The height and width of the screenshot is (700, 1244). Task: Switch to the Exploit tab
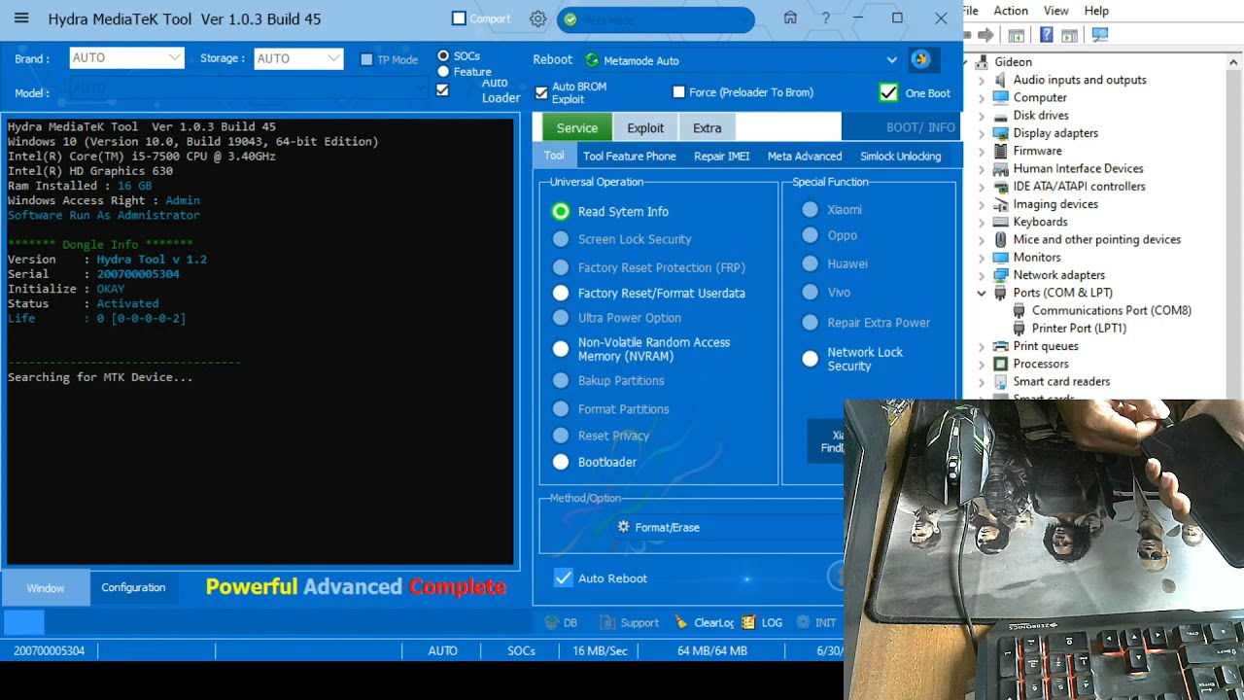pyautogui.click(x=645, y=127)
